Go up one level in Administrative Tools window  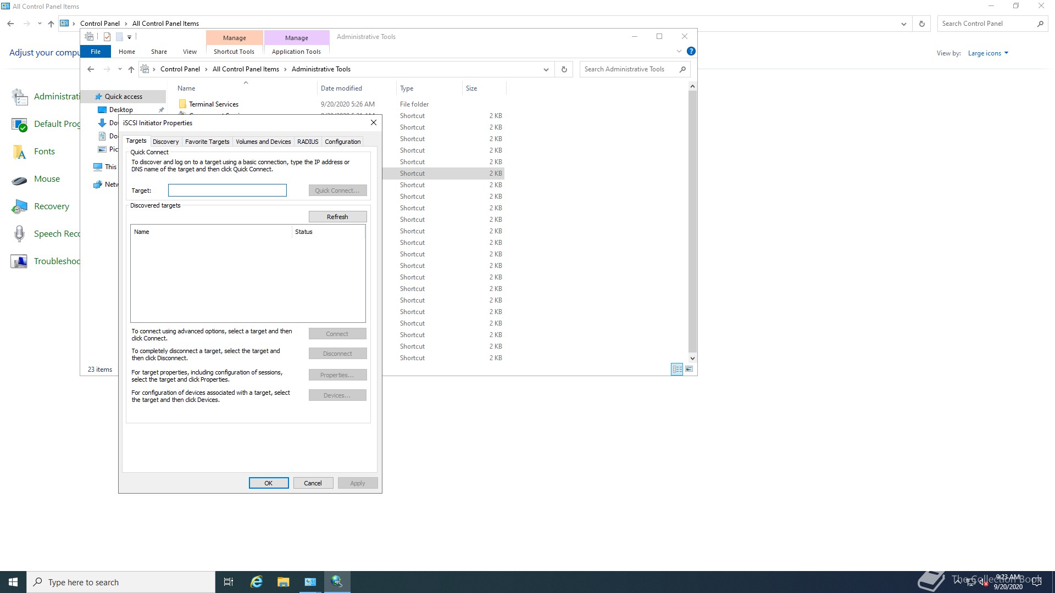pos(131,69)
